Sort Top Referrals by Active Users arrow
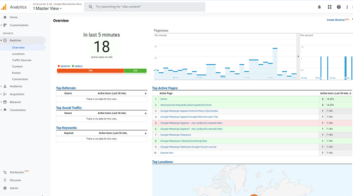Viewport: 353px width, 196px height. click(146, 93)
